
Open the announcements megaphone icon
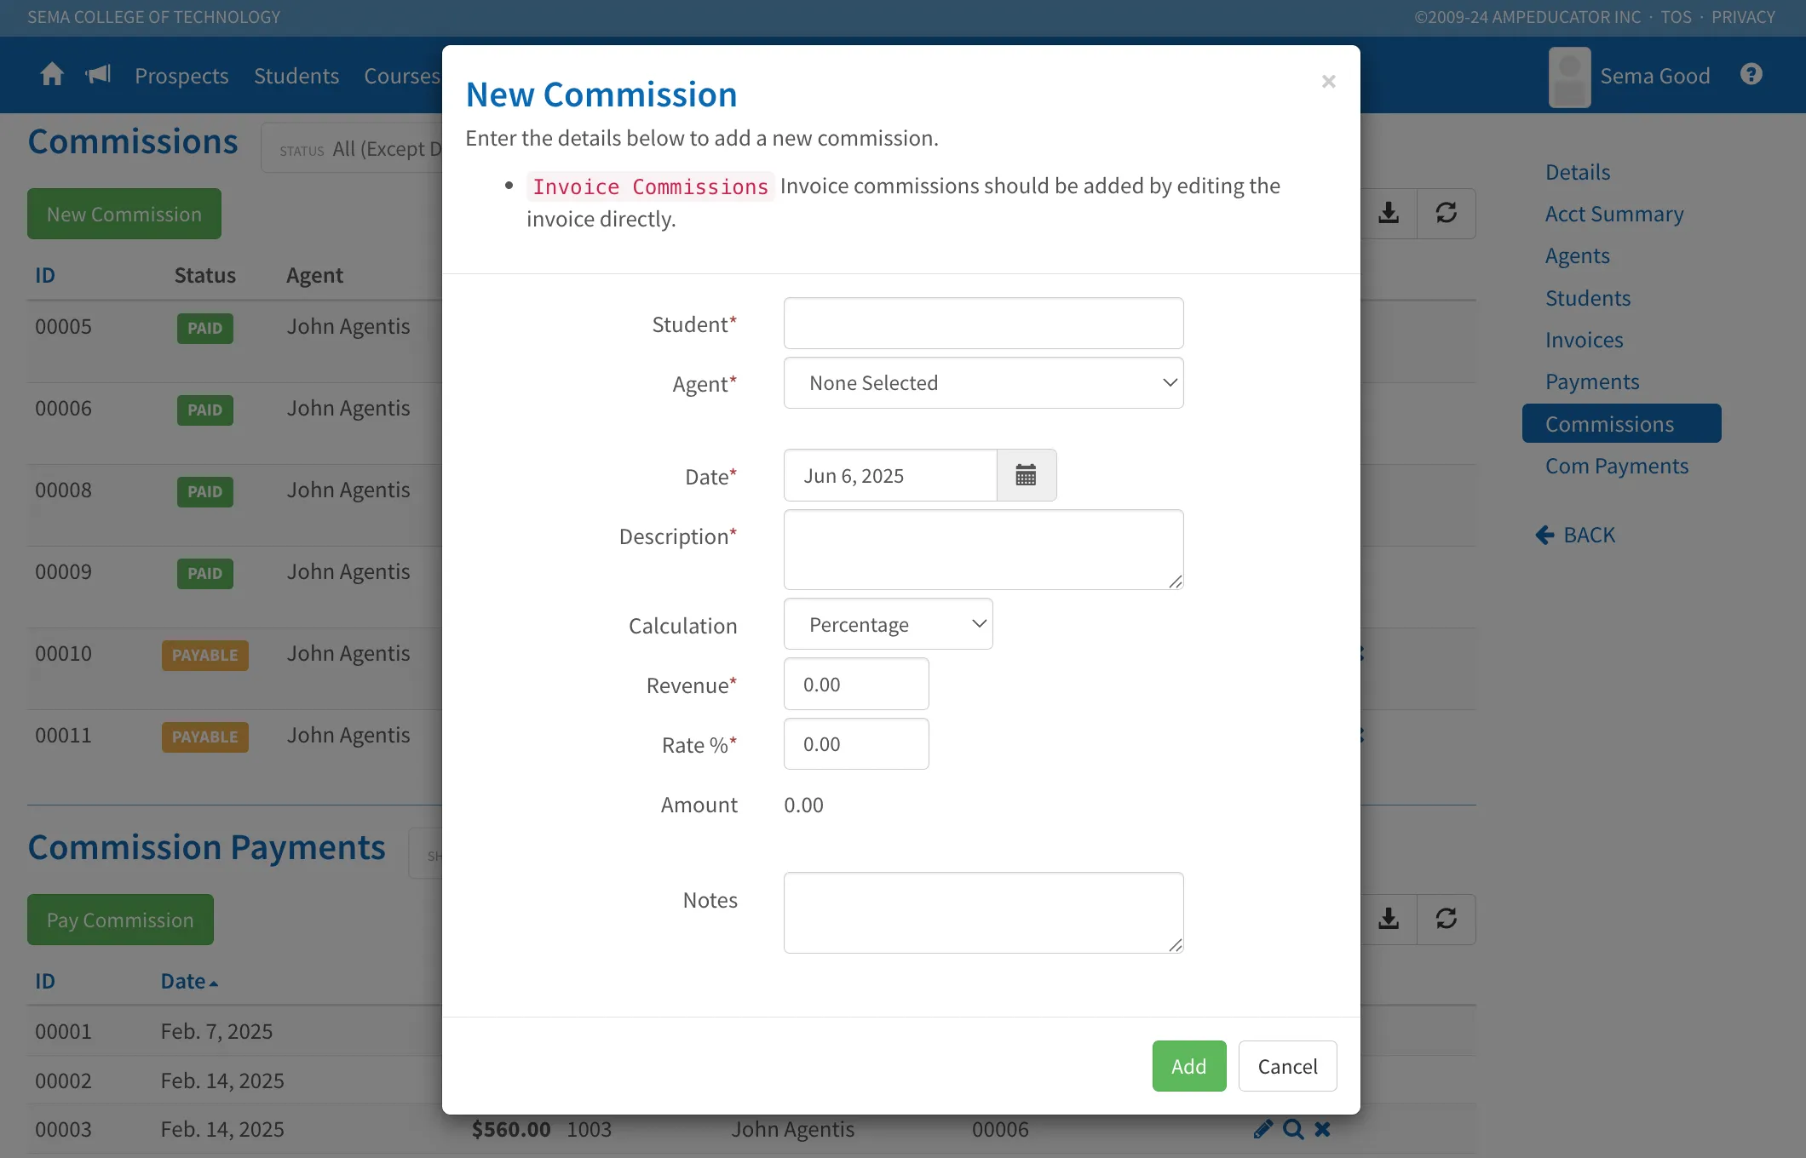point(99,75)
